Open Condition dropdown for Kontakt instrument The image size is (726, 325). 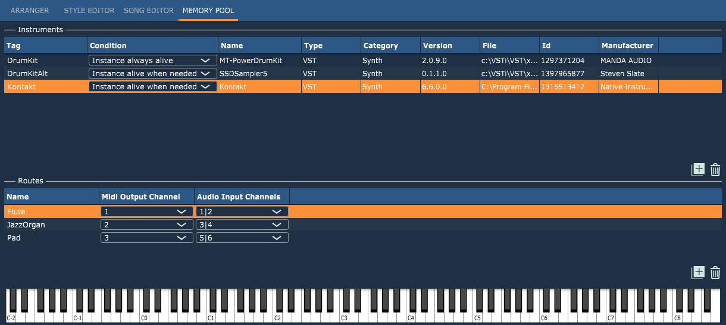[153, 86]
